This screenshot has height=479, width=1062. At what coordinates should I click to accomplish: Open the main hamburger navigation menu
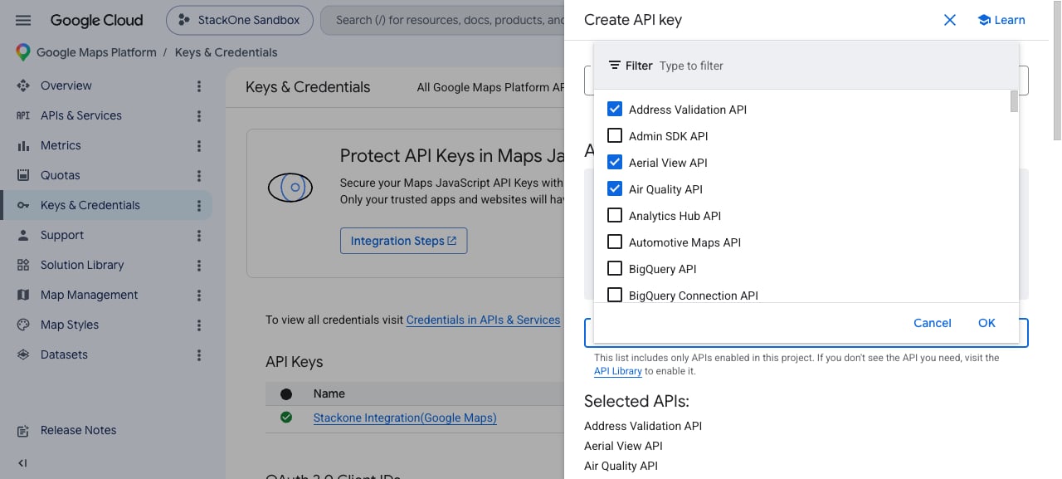point(23,20)
